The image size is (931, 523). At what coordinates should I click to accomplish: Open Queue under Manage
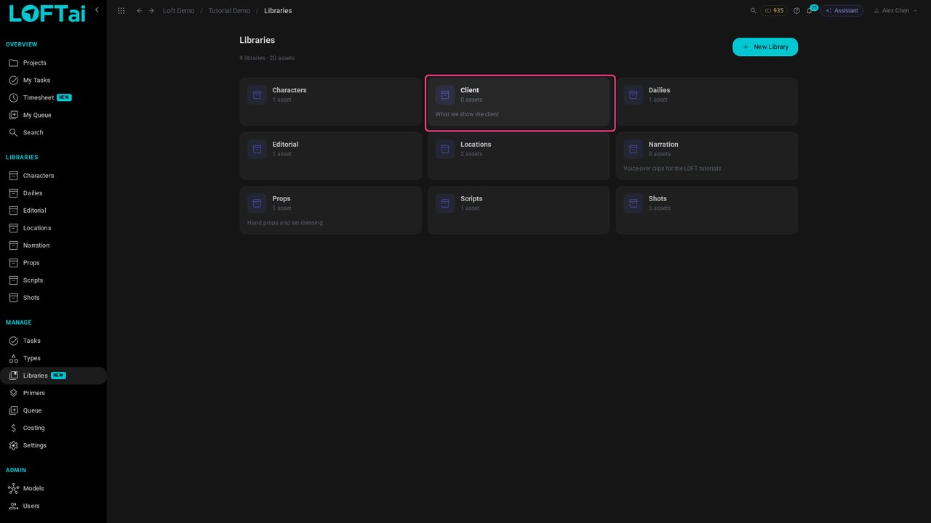(53, 410)
